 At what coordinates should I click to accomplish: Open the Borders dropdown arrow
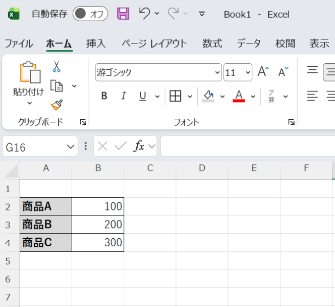[190, 97]
